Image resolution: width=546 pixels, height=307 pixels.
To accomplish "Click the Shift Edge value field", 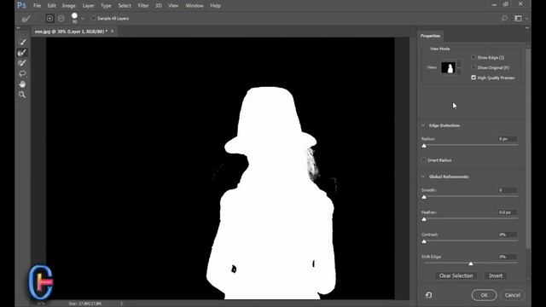I will (508, 257).
